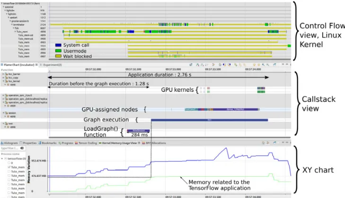Viewport: 345px width, 198px height.
Task: Collapse the gnome-session-b tree node
Action: [x=10, y=21]
